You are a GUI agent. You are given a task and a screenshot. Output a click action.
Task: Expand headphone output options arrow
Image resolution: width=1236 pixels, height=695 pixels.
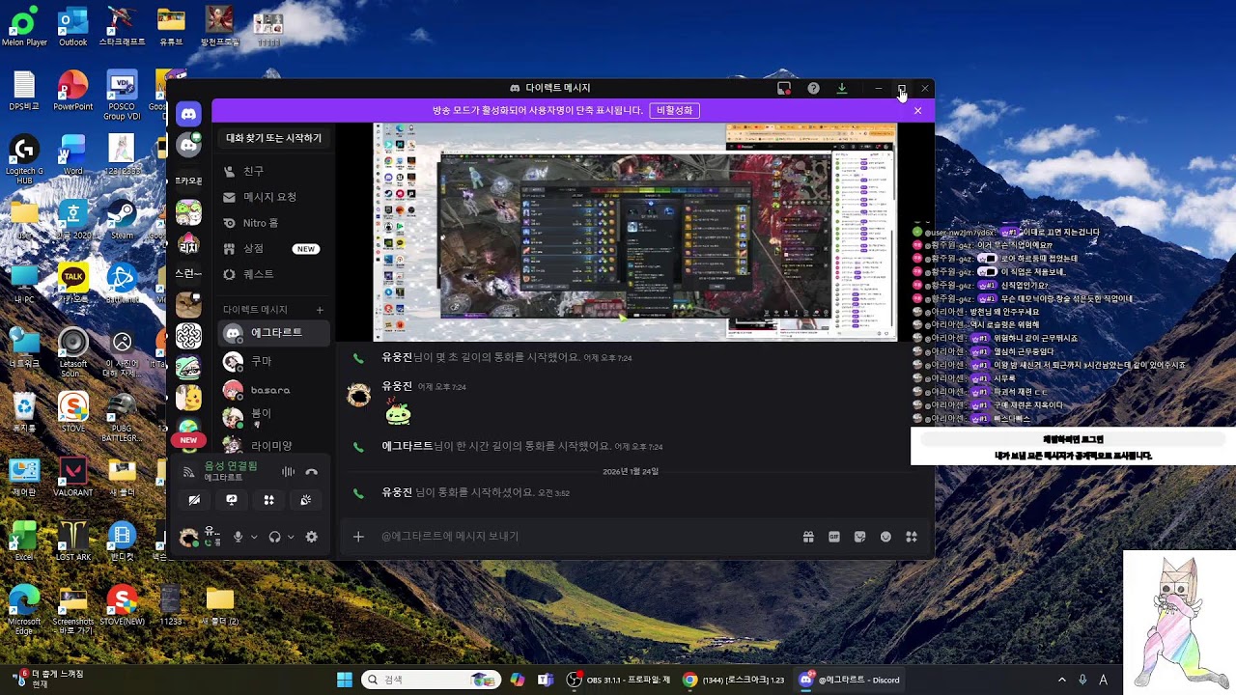(291, 537)
